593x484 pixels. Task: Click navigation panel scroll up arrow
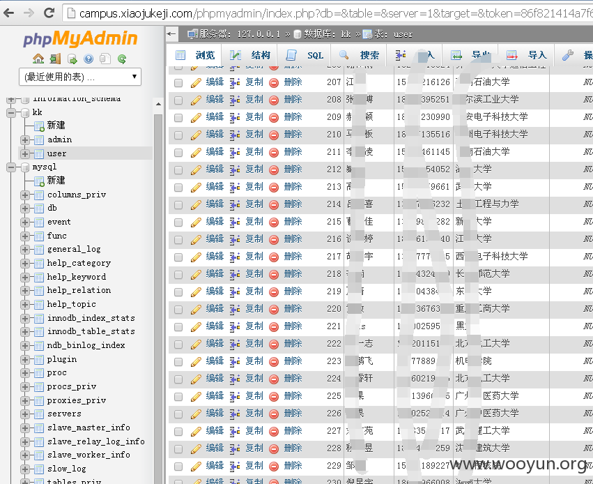158,104
